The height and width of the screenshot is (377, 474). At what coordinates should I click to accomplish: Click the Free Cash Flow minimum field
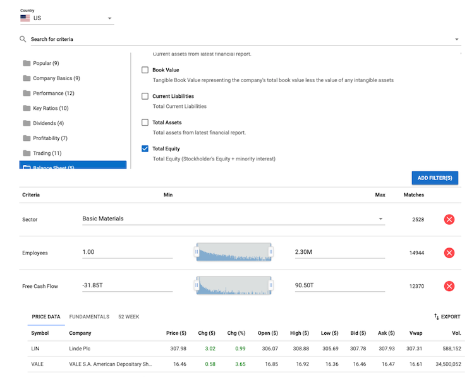127,285
